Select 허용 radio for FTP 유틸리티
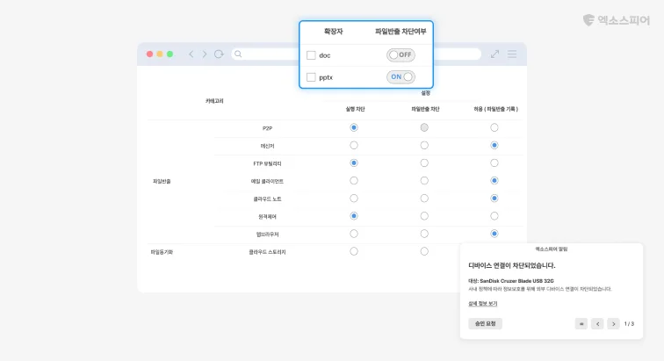Image resolution: width=664 pixels, height=361 pixels. 494,163
